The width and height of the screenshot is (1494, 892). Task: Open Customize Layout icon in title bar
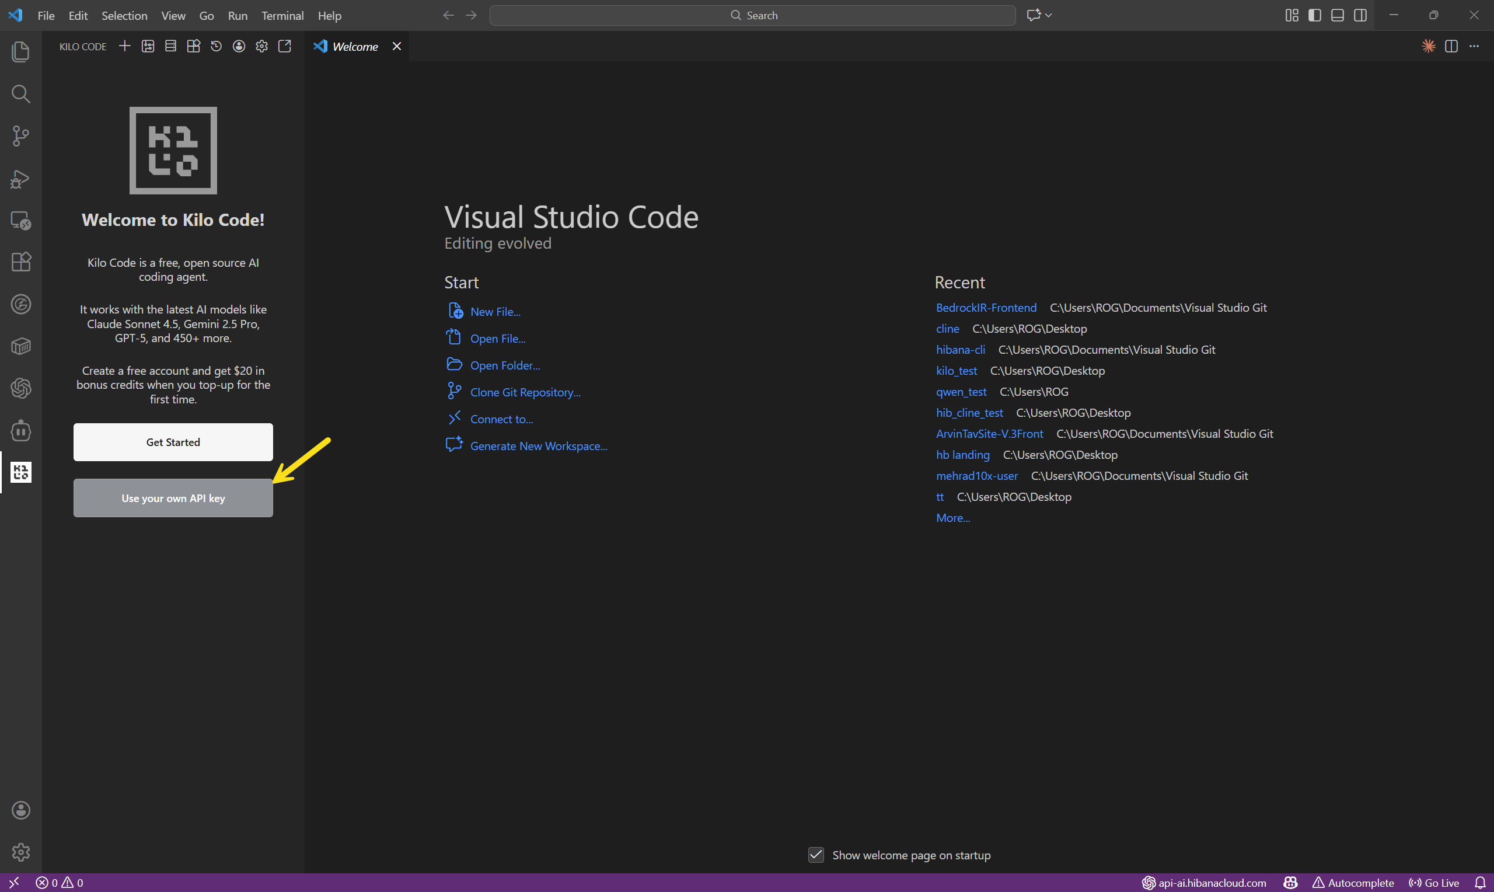1291,16
